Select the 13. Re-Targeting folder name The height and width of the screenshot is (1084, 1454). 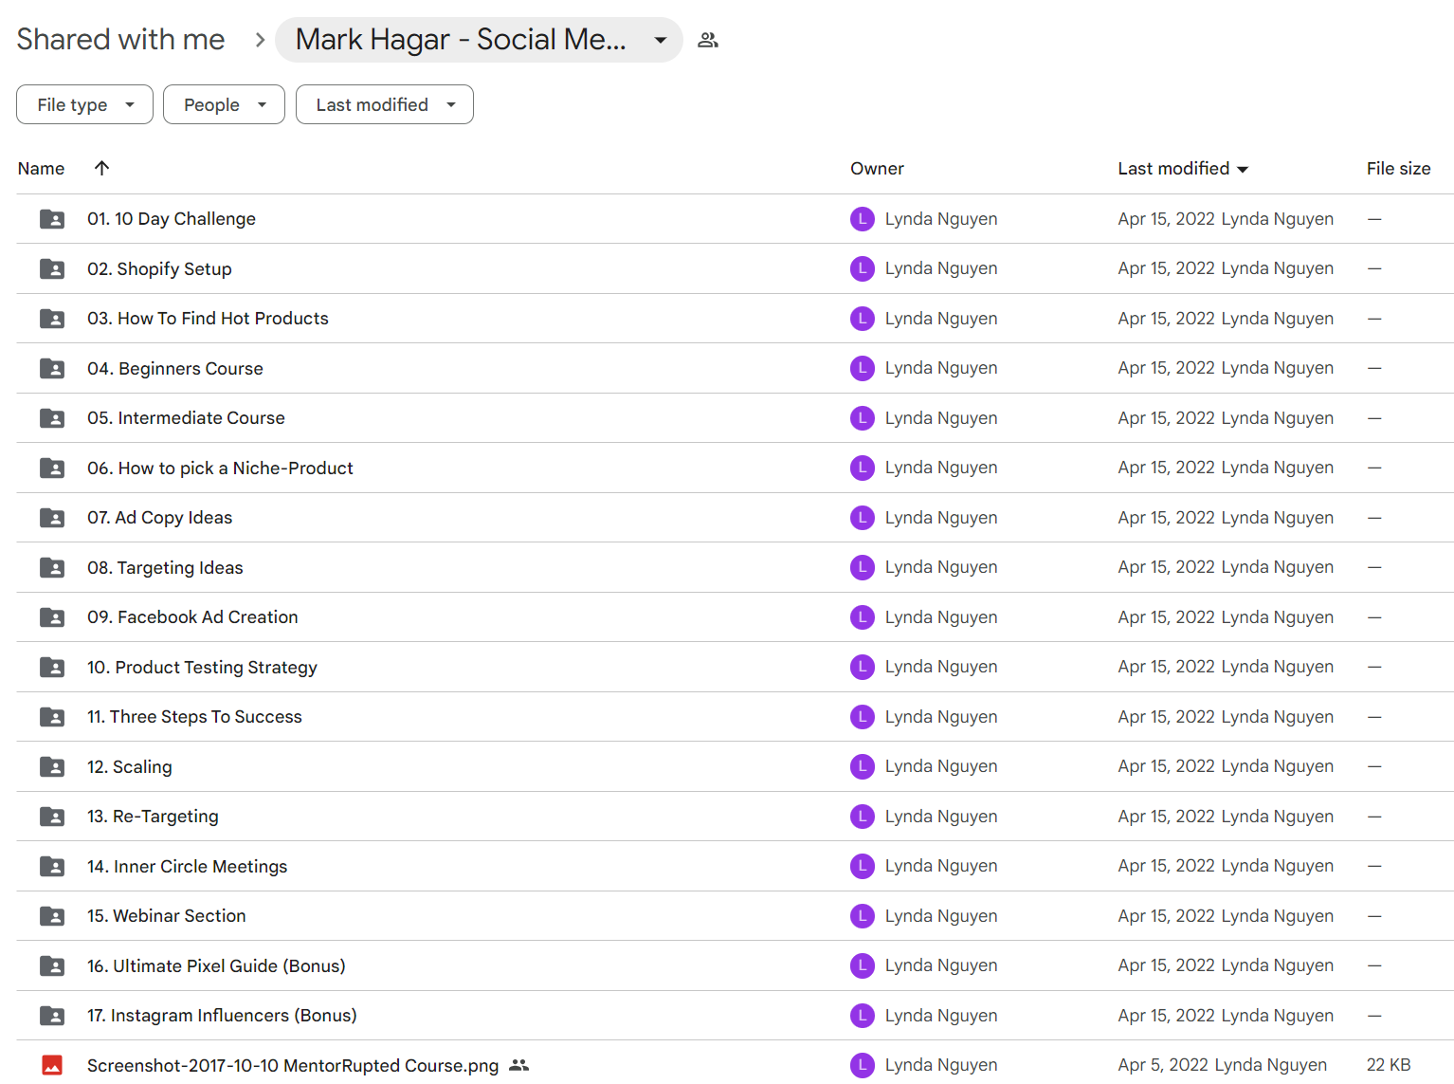point(153,817)
